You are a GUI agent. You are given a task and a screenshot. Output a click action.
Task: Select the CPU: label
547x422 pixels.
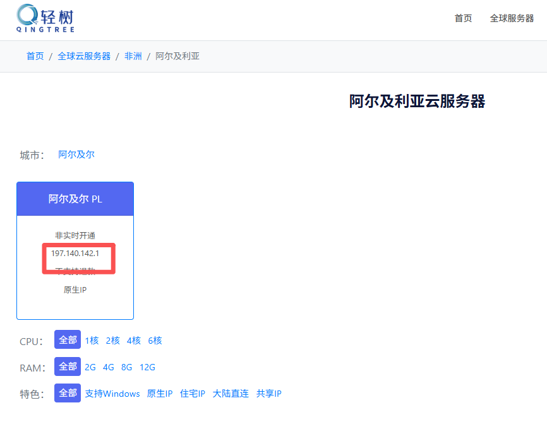pyautogui.click(x=32, y=341)
